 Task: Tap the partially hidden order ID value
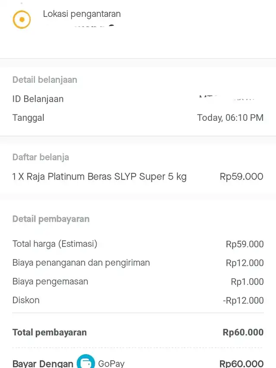tap(227, 98)
